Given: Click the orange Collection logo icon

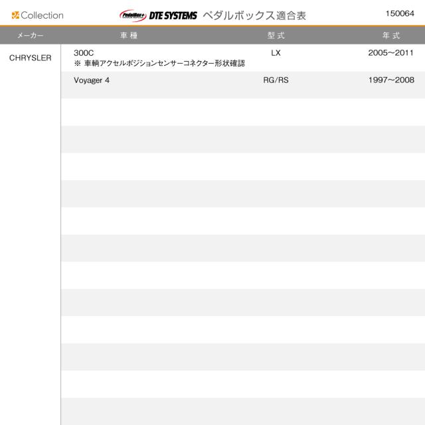Looking at the screenshot, I should (x=15, y=15).
